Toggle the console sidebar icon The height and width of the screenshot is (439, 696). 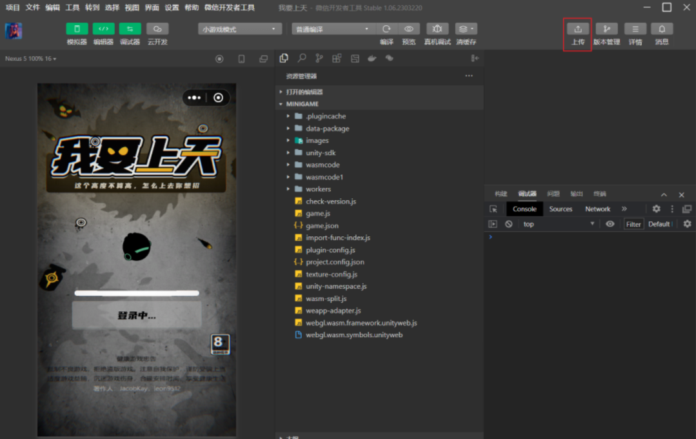point(493,224)
